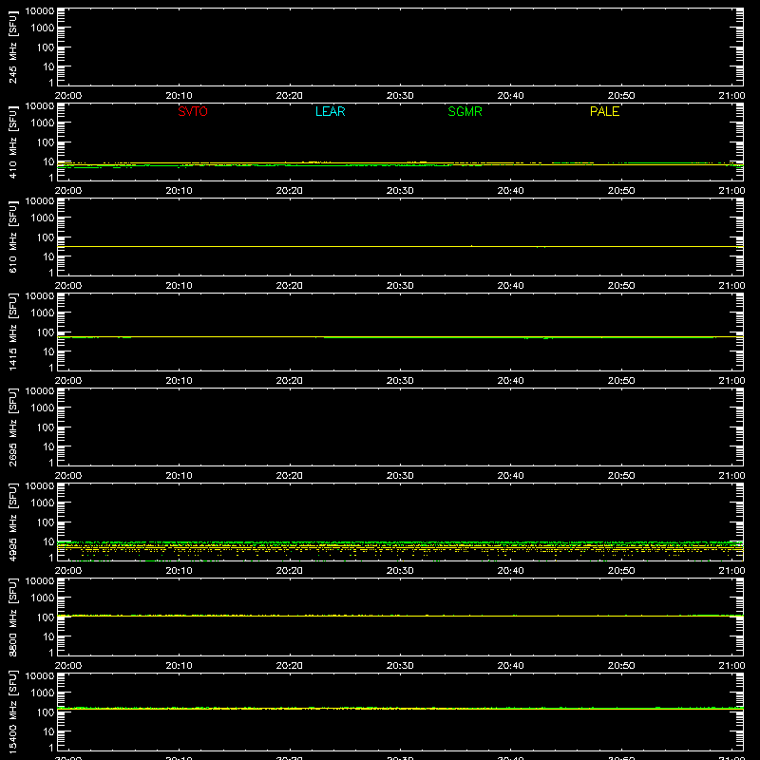Select the 4995 MHz [SFU] axis title

click(12, 522)
